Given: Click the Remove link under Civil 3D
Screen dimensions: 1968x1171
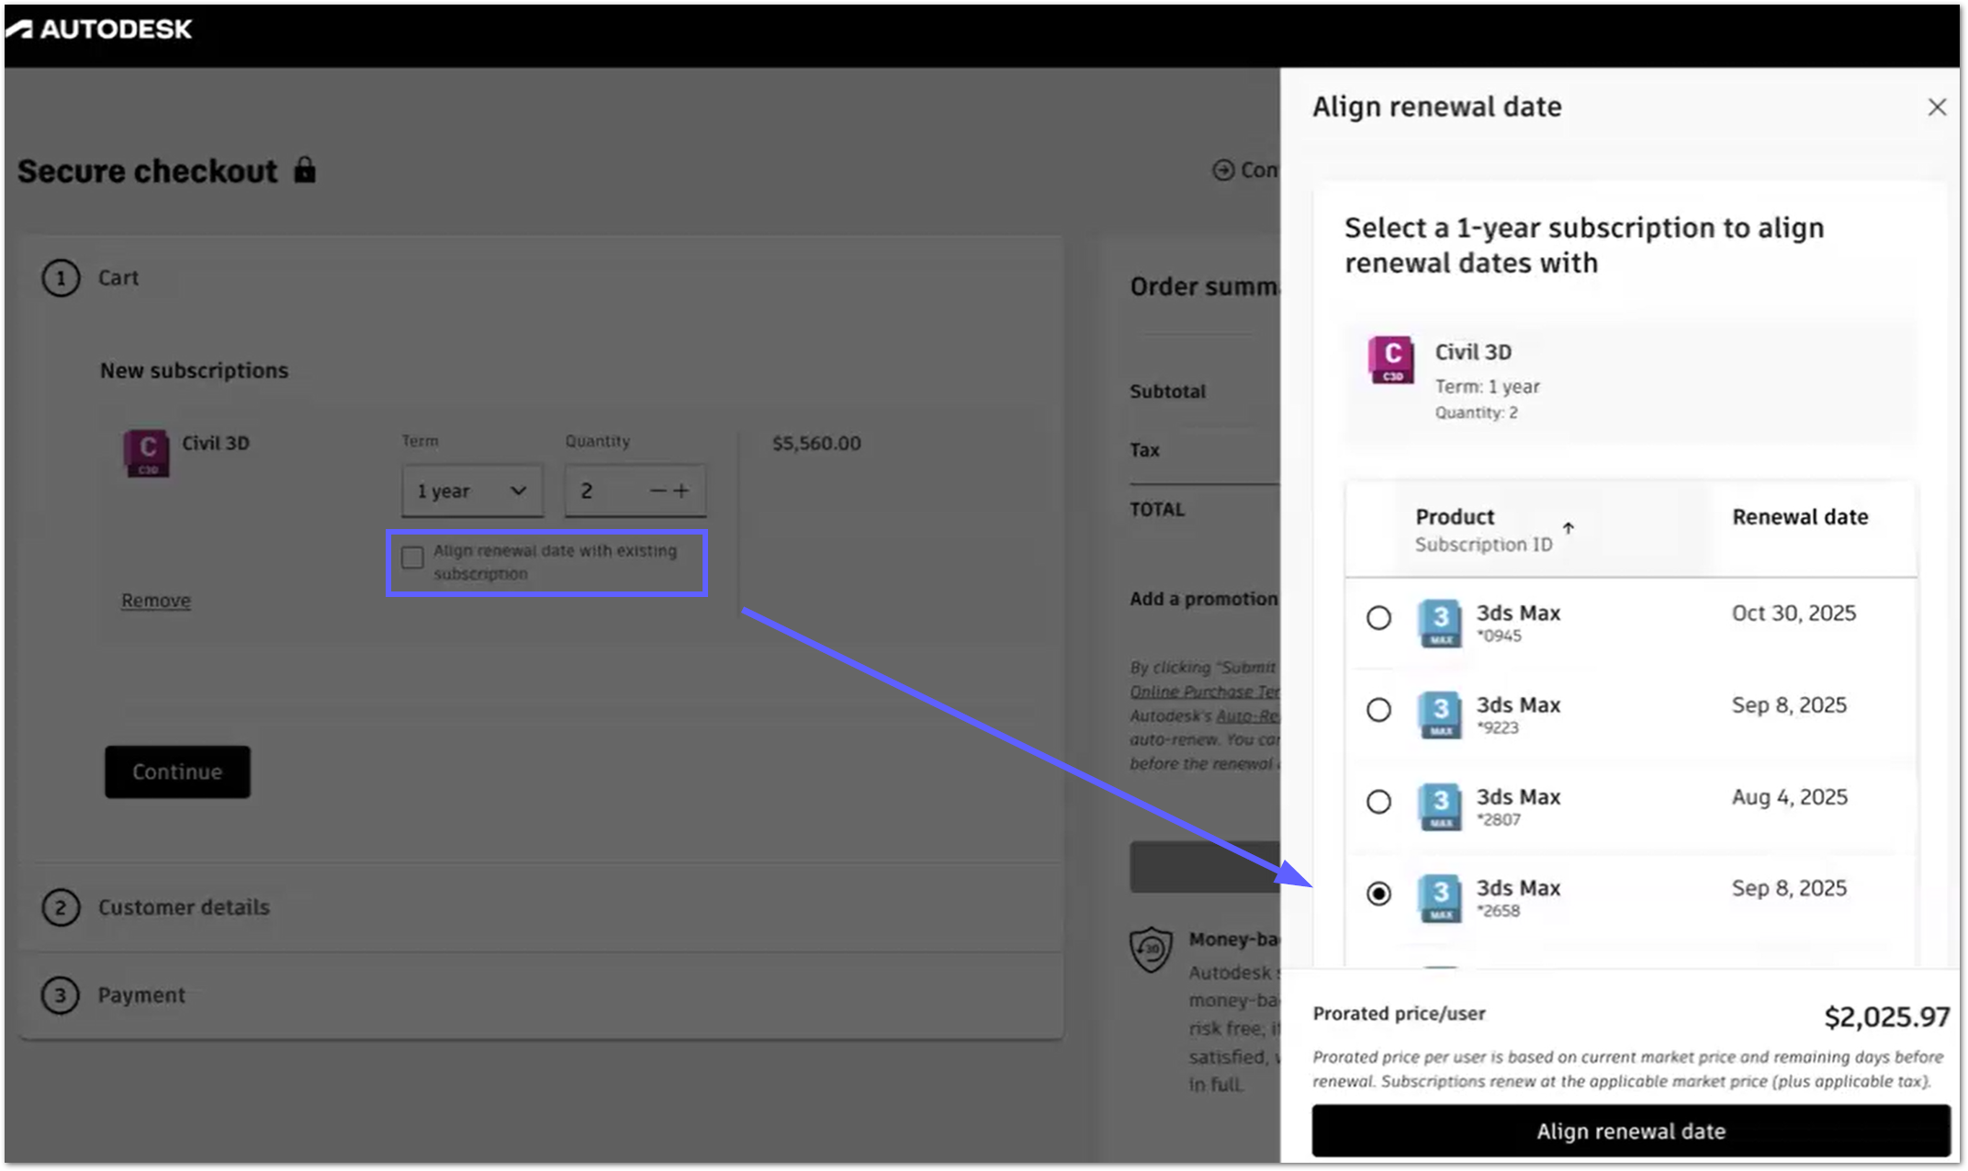Looking at the screenshot, I should click(x=156, y=601).
